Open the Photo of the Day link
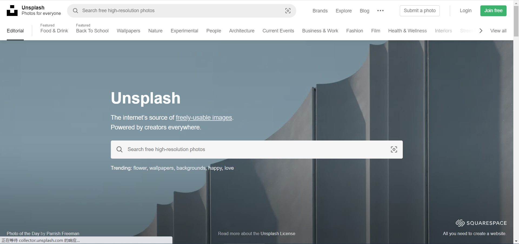This screenshot has width=519, height=244. 23,233
